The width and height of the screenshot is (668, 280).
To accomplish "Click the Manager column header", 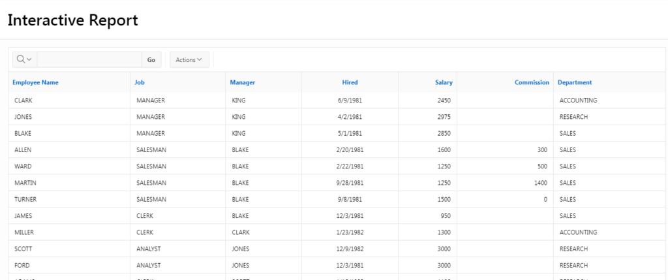I will click(x=242, y=82).
